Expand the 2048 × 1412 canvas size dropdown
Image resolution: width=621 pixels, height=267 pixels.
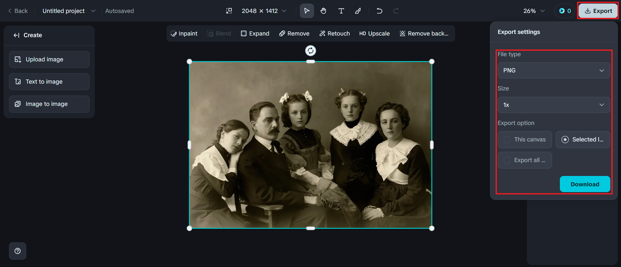pyautogui.click(x=264, y=11)
